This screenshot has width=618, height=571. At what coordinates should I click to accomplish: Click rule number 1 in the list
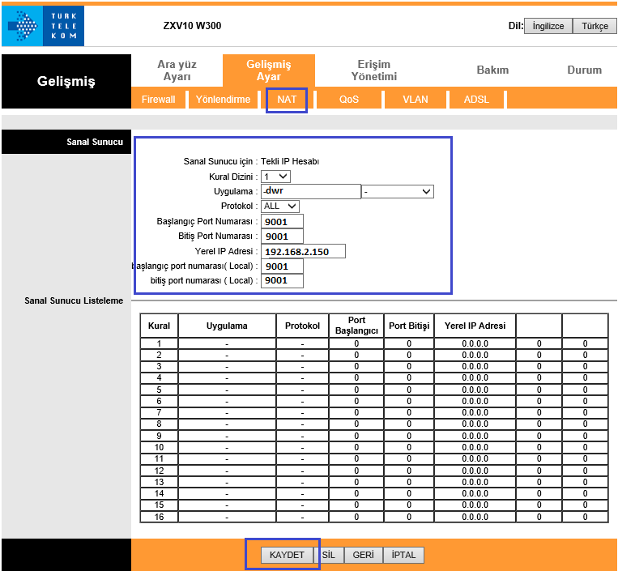click(159, 343)
